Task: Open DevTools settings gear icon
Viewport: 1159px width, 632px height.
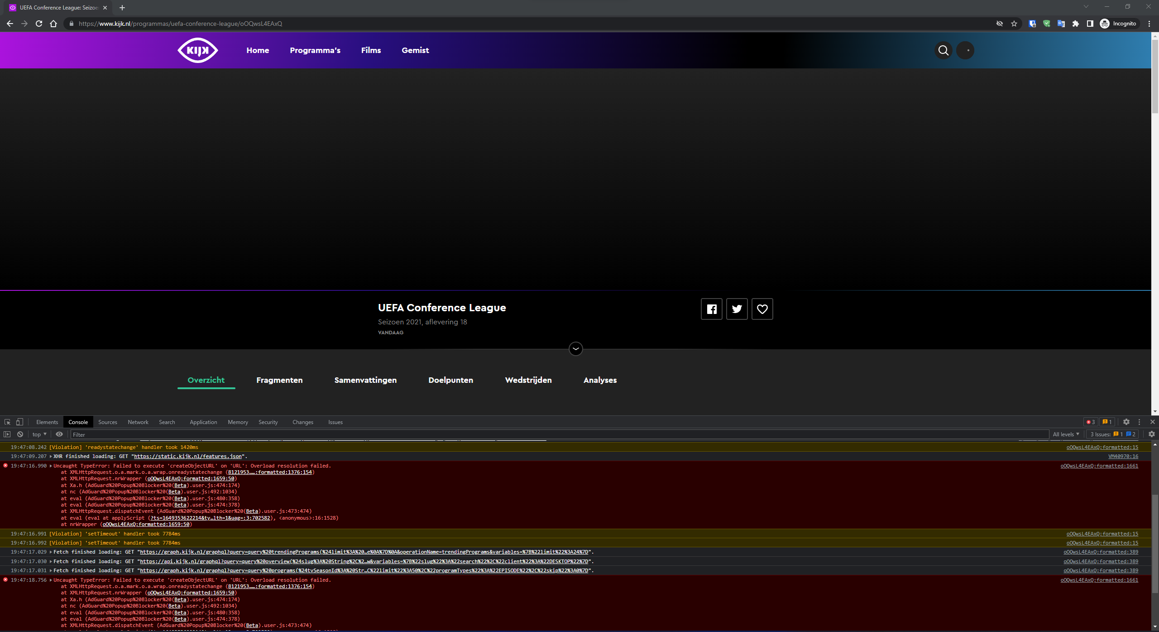Action: pos(1126,422)
